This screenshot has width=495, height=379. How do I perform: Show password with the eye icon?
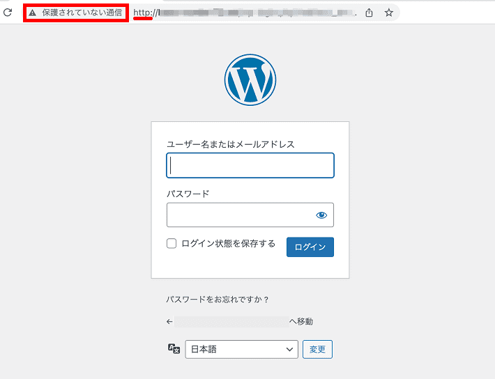(321, 215)
